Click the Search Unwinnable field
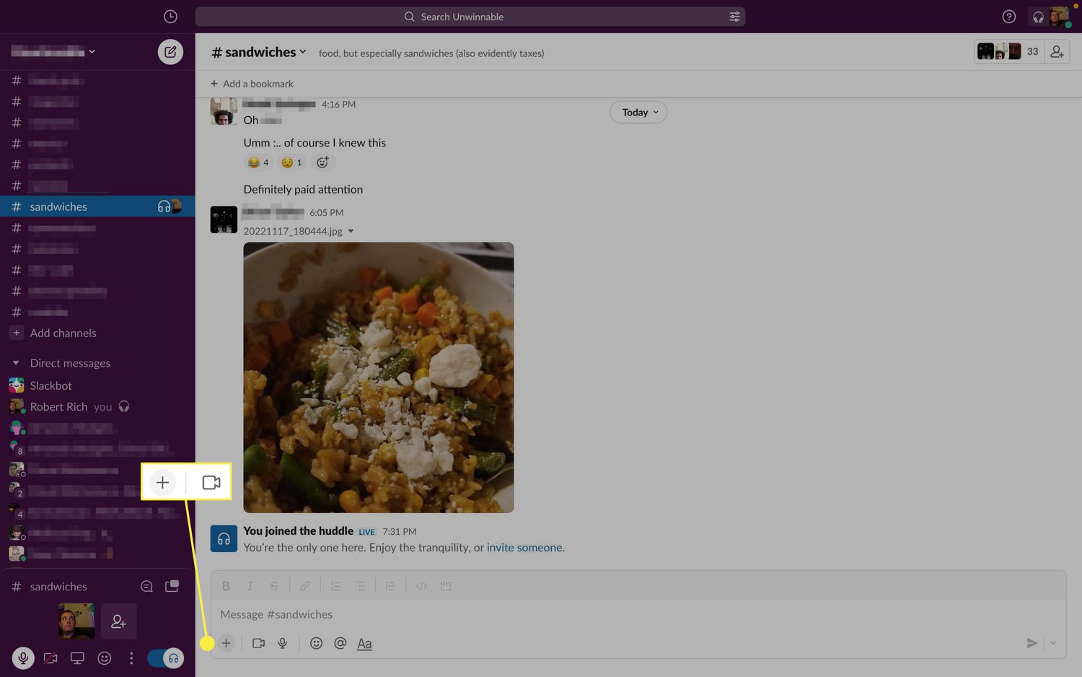The height and width of the screenshot is (677, 1082). click(470, 17)
